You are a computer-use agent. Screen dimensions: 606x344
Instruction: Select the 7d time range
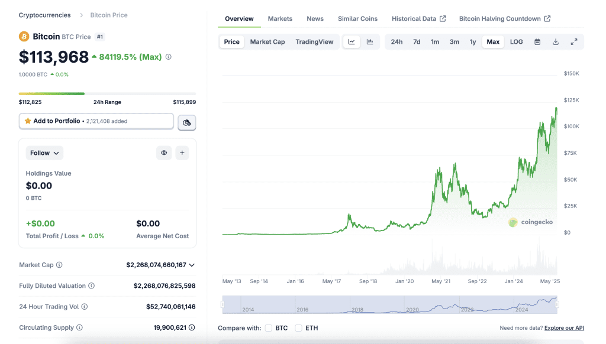pyautogui.click(x=417, y=42)
